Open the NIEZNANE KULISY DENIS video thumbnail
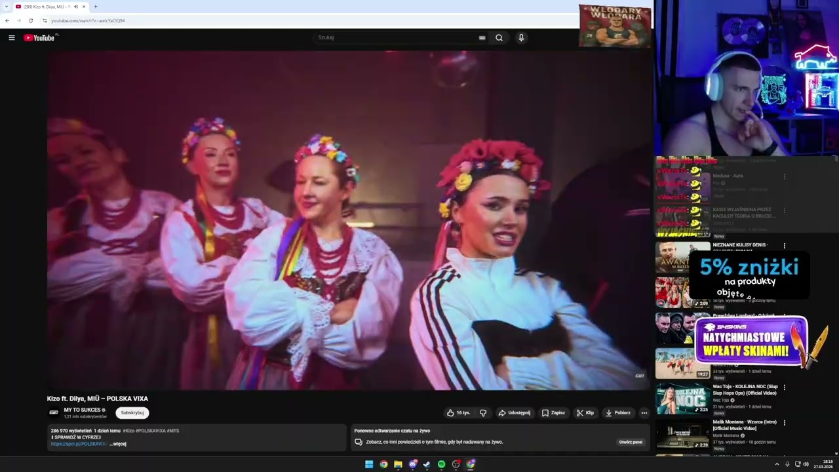The width and height of the screenshot is (839, 472). 682,257
